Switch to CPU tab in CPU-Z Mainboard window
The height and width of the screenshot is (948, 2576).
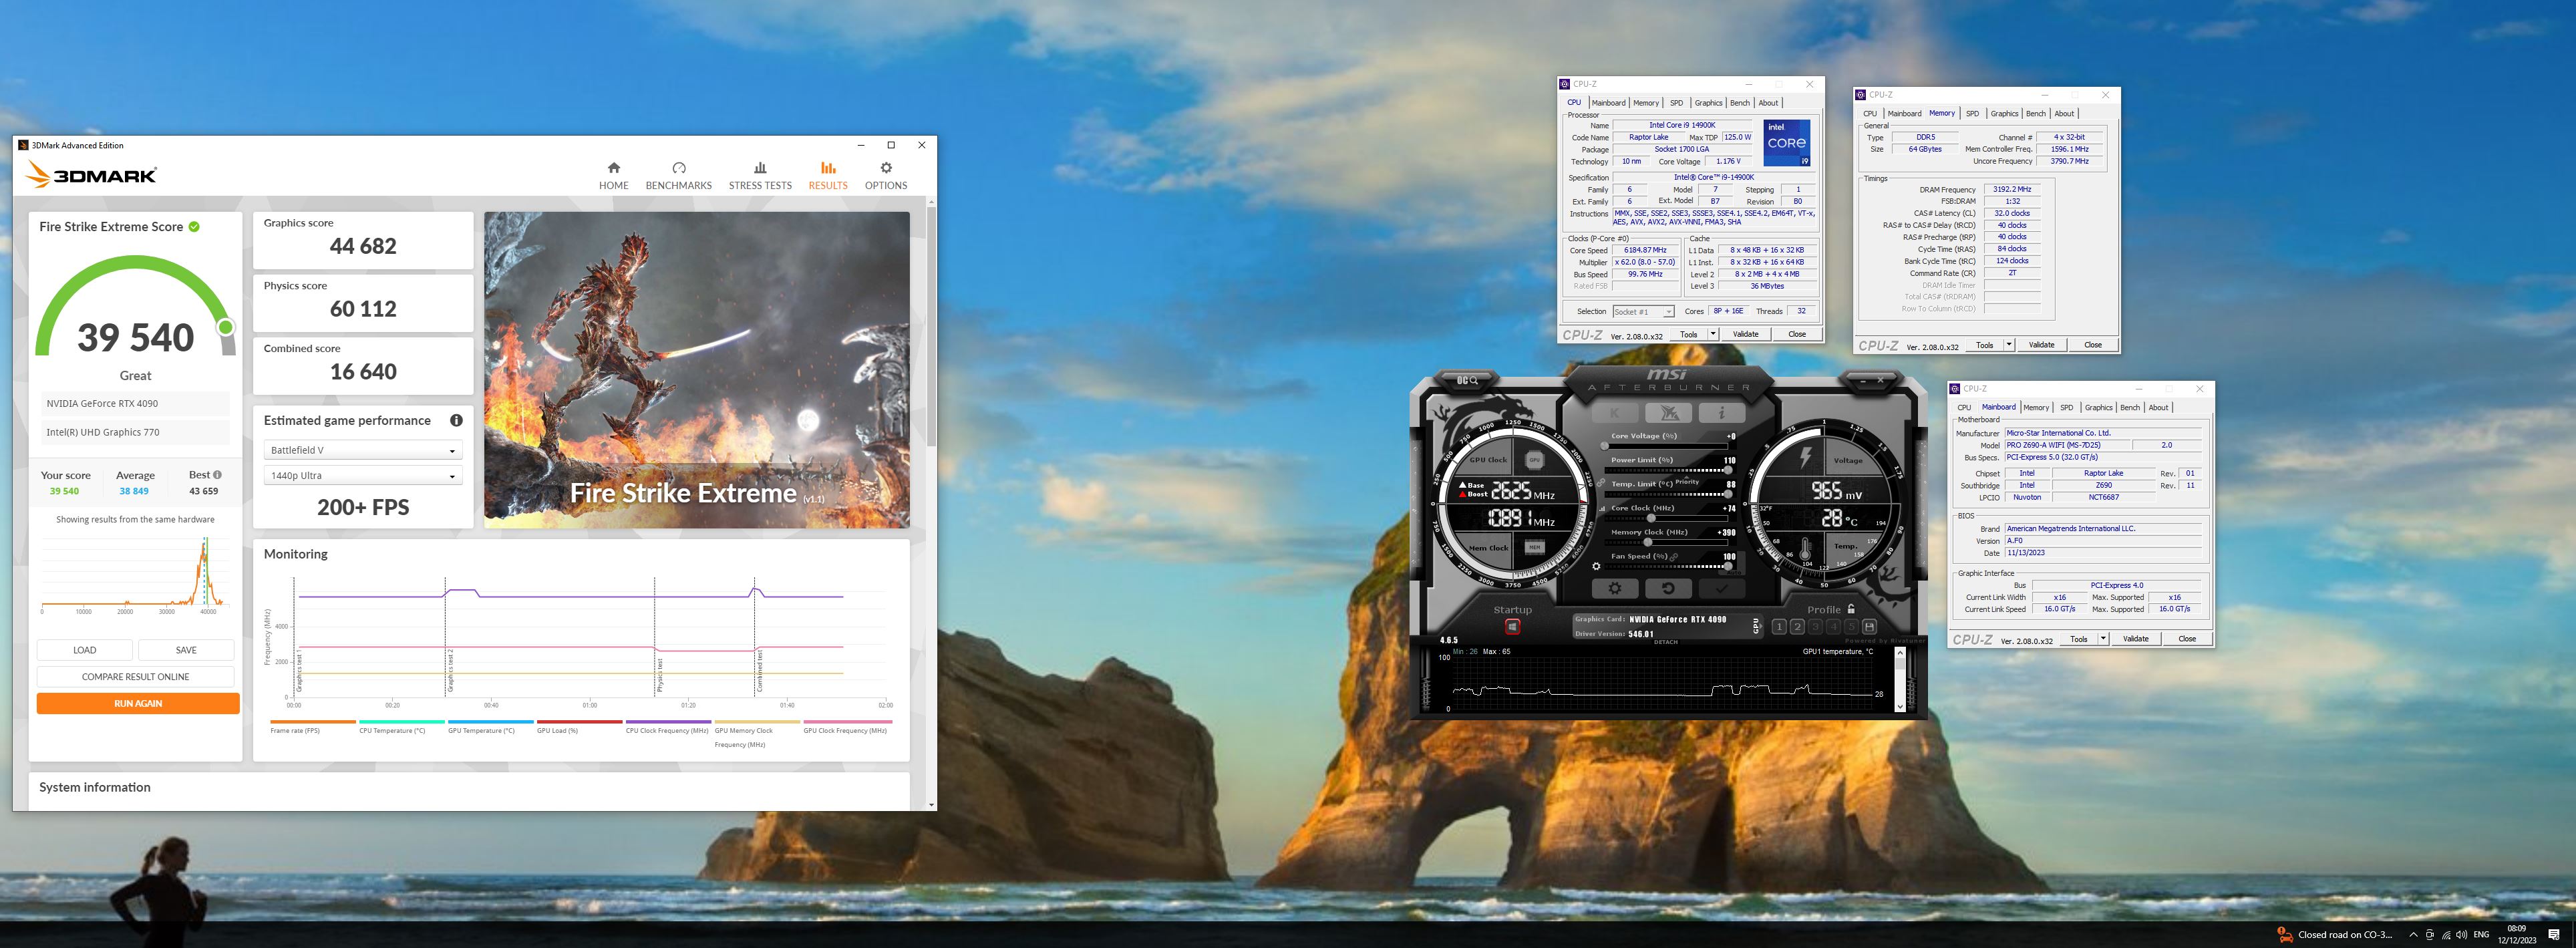click(1964, 408)
